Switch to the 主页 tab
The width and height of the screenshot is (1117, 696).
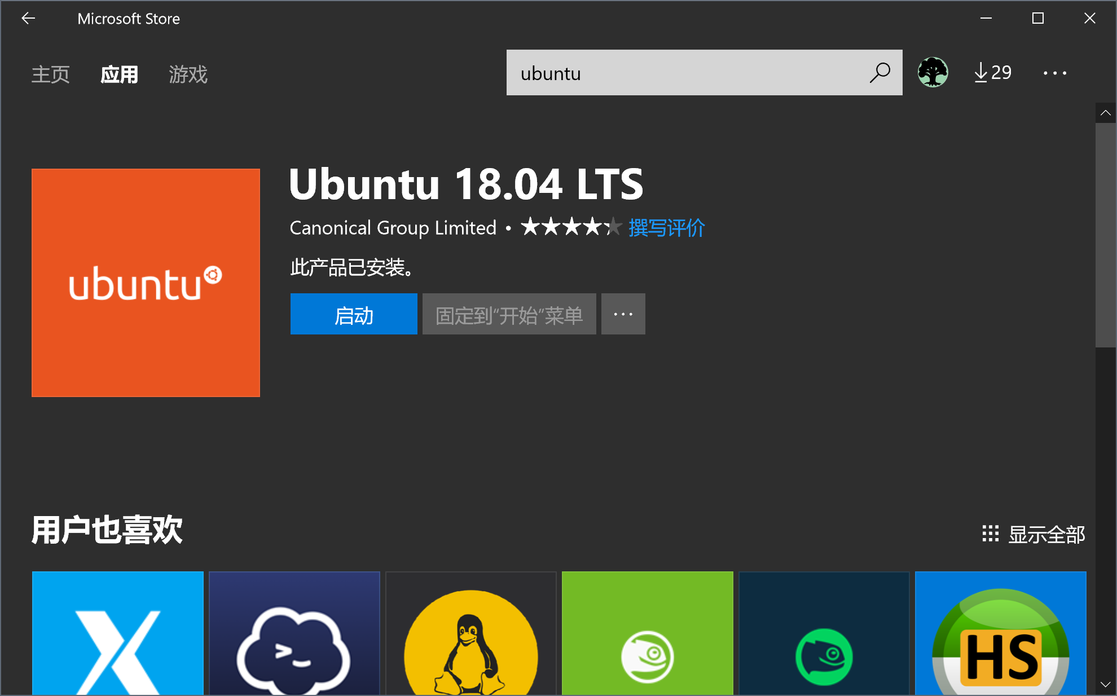[51, 74]
